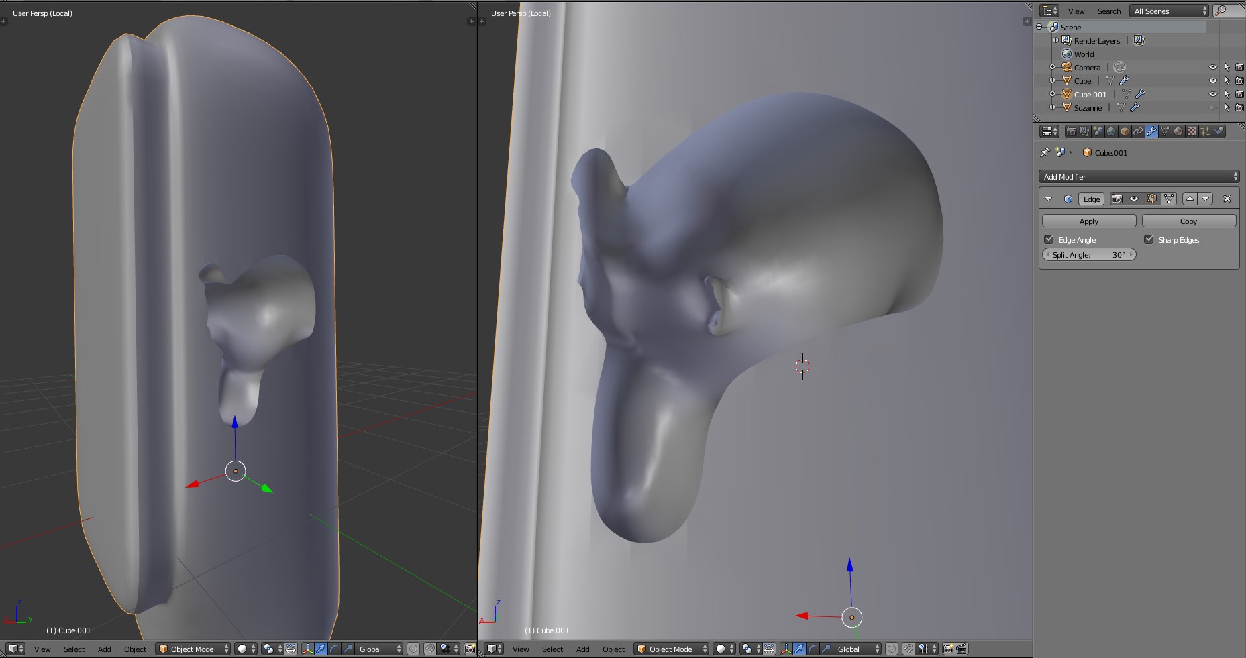The width and height of the screenshot is (1246, 658).
Task: Open the Object Mode dropdown in the right viewport
Action: coord(672,649)
